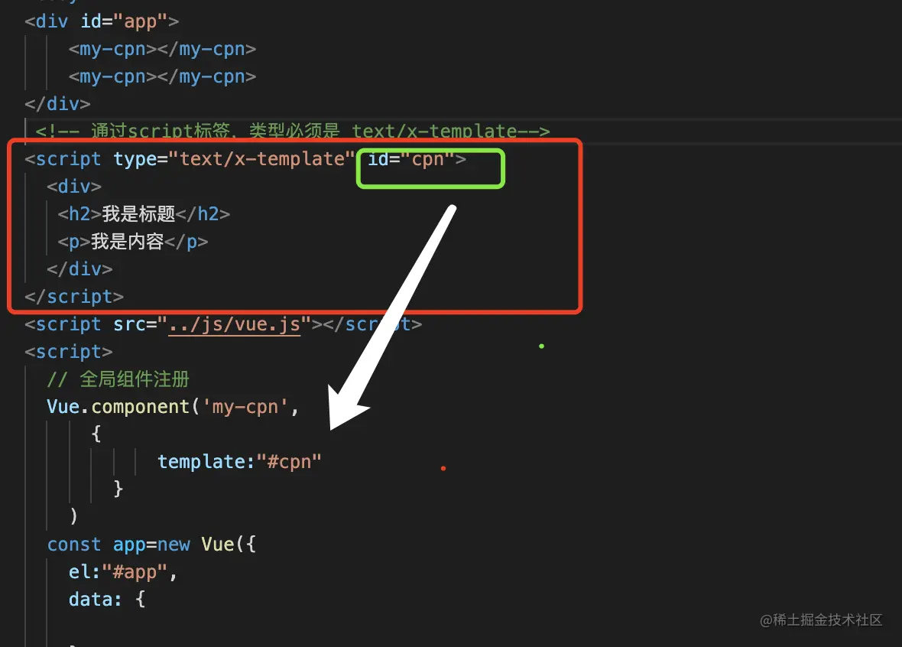Click the el:"#app", line
Screen dimensions: 902x647
pyautogui.click(x=123, y=571)
